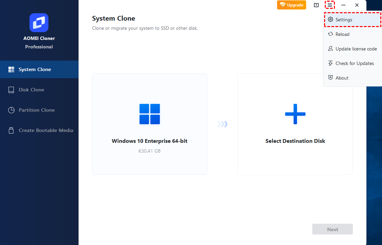This screenshot has width=382, height=245.
Task: Minimize the AOMEI Cloner window
Action: tap(343, 5)
